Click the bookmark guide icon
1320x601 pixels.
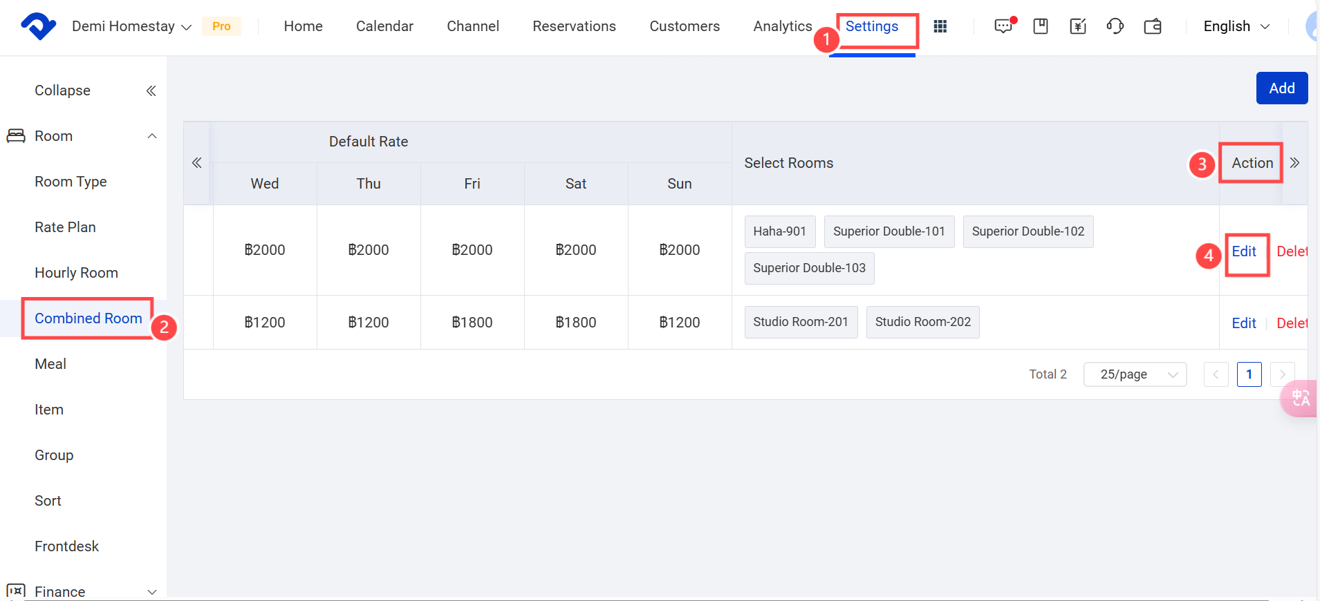(1041, 26)
